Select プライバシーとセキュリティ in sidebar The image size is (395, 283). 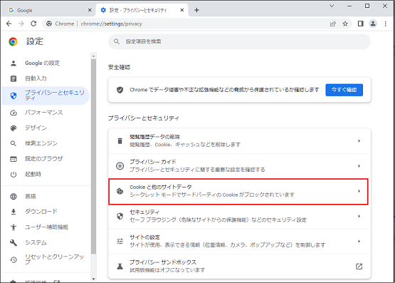pos(46,96)
